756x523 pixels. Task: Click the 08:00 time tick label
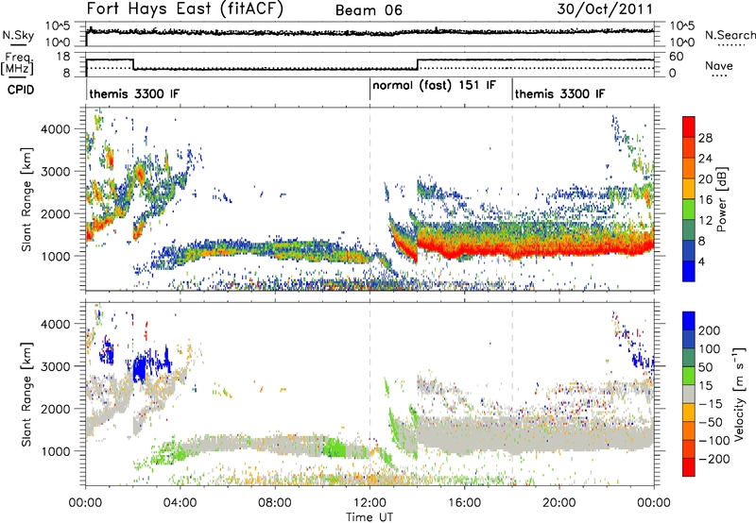click(x=275, y=503)
